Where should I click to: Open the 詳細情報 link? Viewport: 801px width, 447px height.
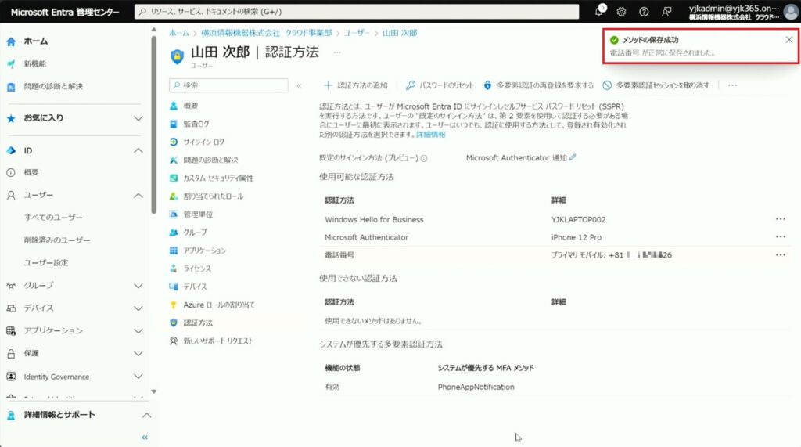[431, 135]
